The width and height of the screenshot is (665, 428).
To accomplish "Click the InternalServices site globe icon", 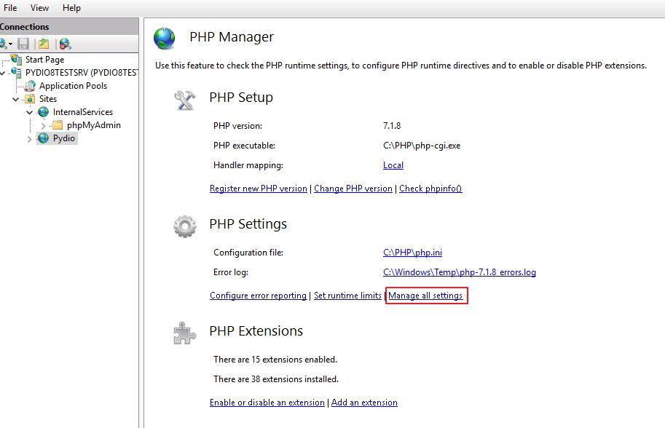I will 43,112.
